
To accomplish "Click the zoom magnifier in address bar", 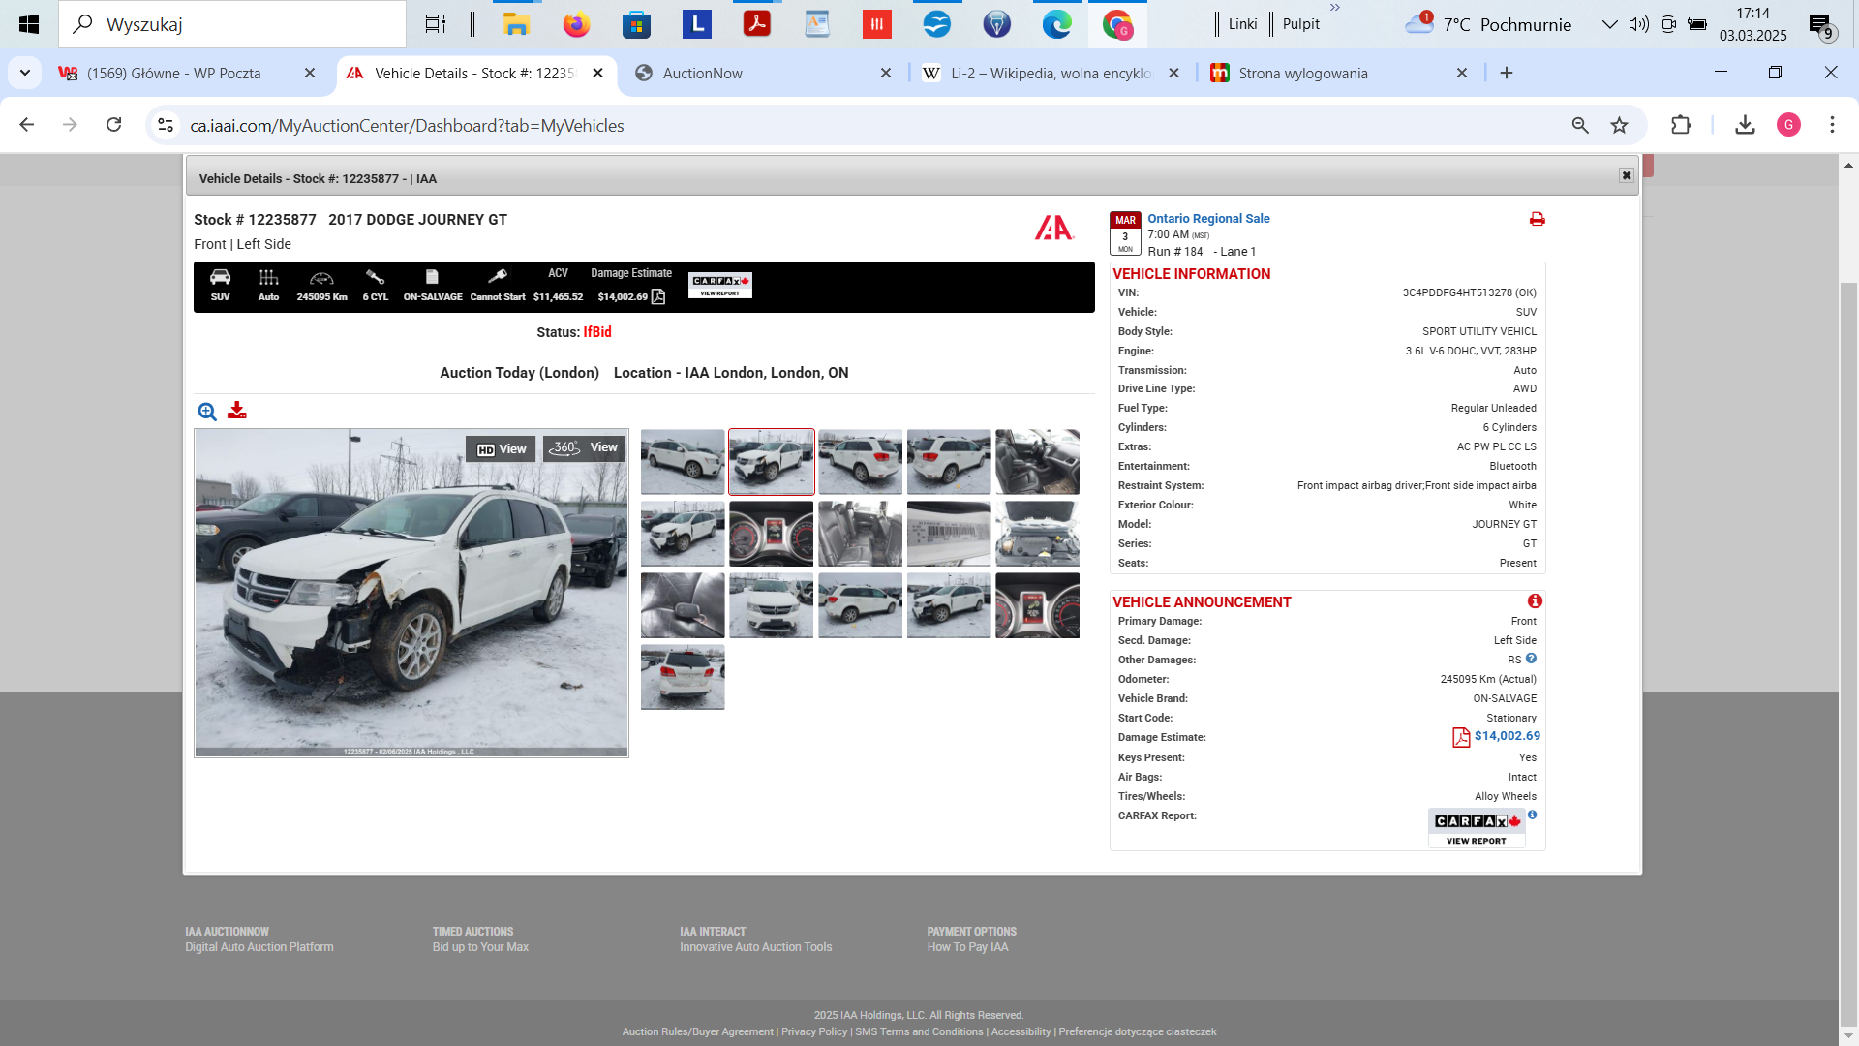I will tap(1580, 125).
